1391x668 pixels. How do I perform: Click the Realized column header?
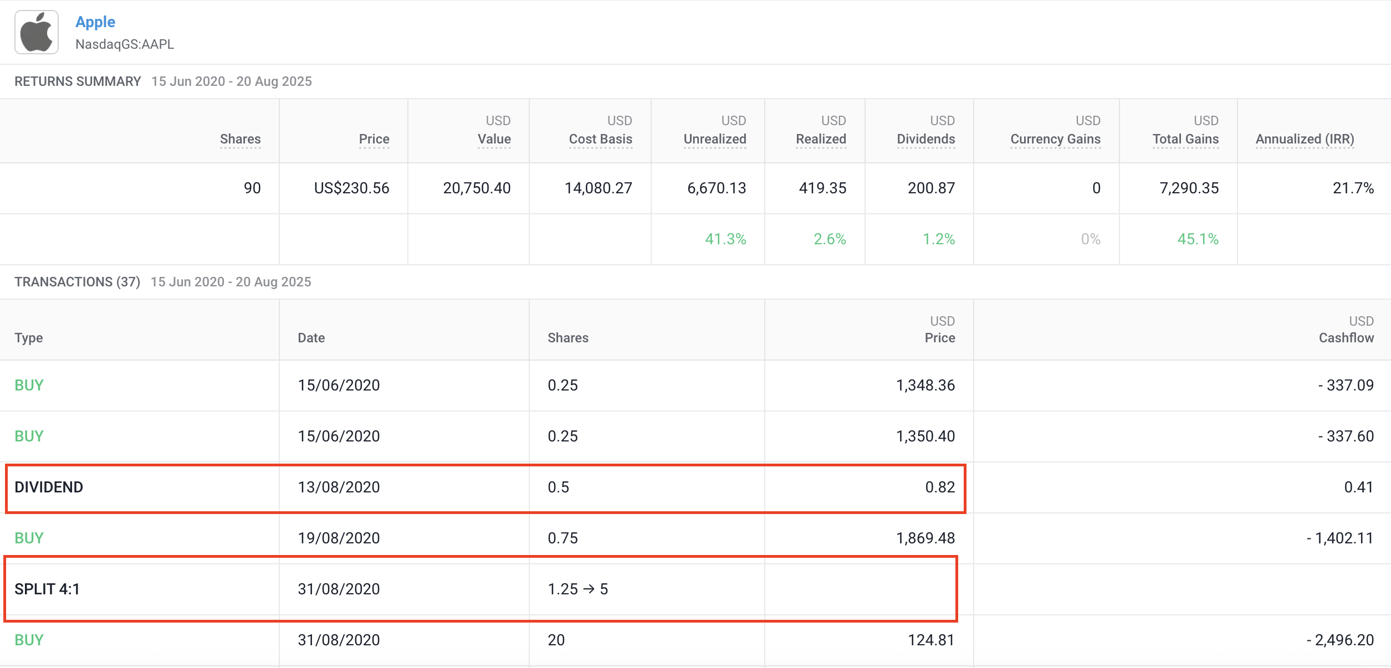click(821, 139)
